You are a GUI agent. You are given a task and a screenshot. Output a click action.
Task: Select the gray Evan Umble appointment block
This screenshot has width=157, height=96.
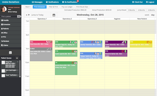41,54
